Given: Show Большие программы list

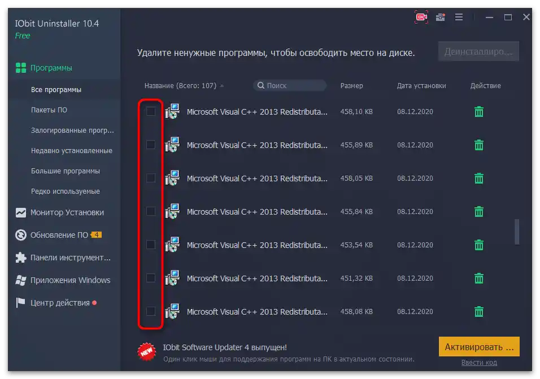Looking at the screenshot, I should coord(64,171).
